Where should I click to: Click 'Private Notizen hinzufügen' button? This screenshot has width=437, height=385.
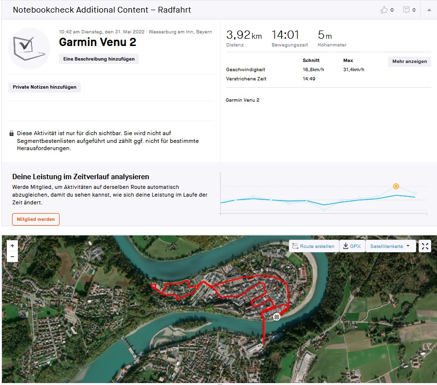[x=45, y=87]
